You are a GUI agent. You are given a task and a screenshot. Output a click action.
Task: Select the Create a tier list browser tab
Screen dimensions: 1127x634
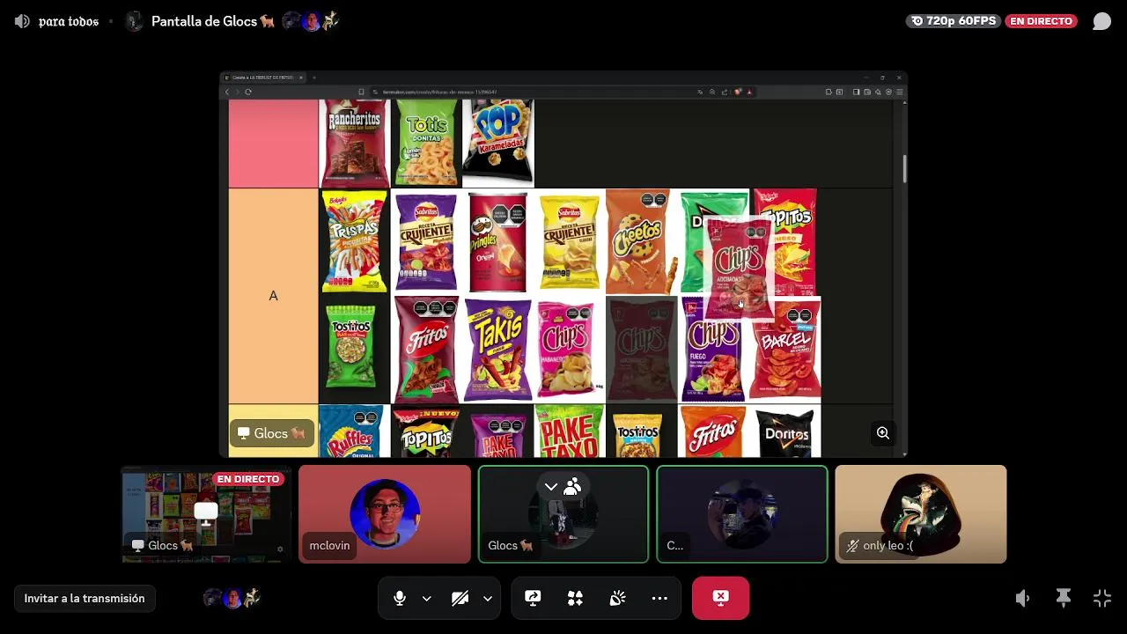(x=262, y=77)
